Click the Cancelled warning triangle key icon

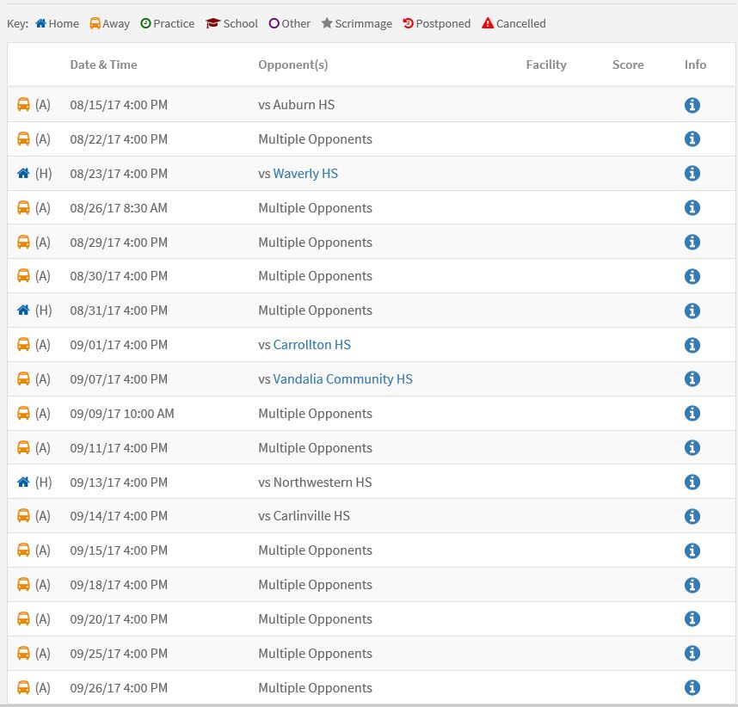coord(488,23)
